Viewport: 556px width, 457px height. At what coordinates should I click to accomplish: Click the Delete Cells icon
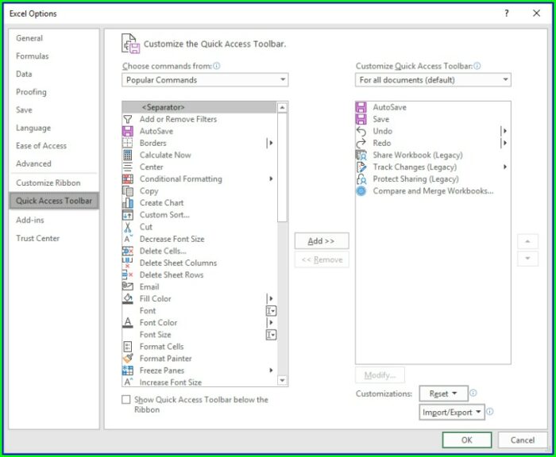pos(127,251)
